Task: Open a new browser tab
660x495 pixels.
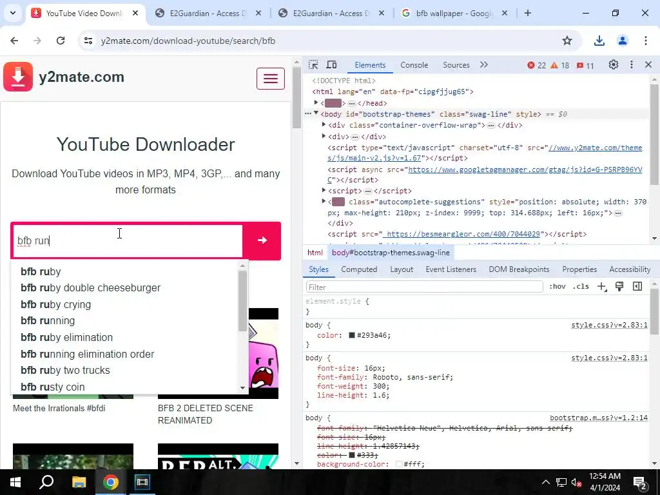Action: pos(527,13)
